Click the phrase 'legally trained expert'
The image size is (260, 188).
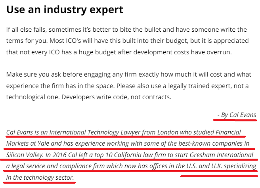[x=200, y=86]
